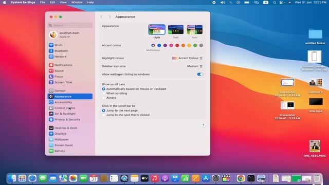This screenshot has height=185, width=329.
Task: Choose the purple accent colour
Action: click(x=165, y=45)
